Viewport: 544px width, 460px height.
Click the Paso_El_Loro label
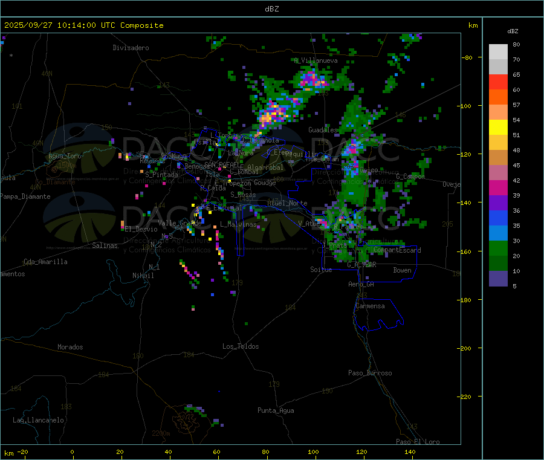coord(418,442)
